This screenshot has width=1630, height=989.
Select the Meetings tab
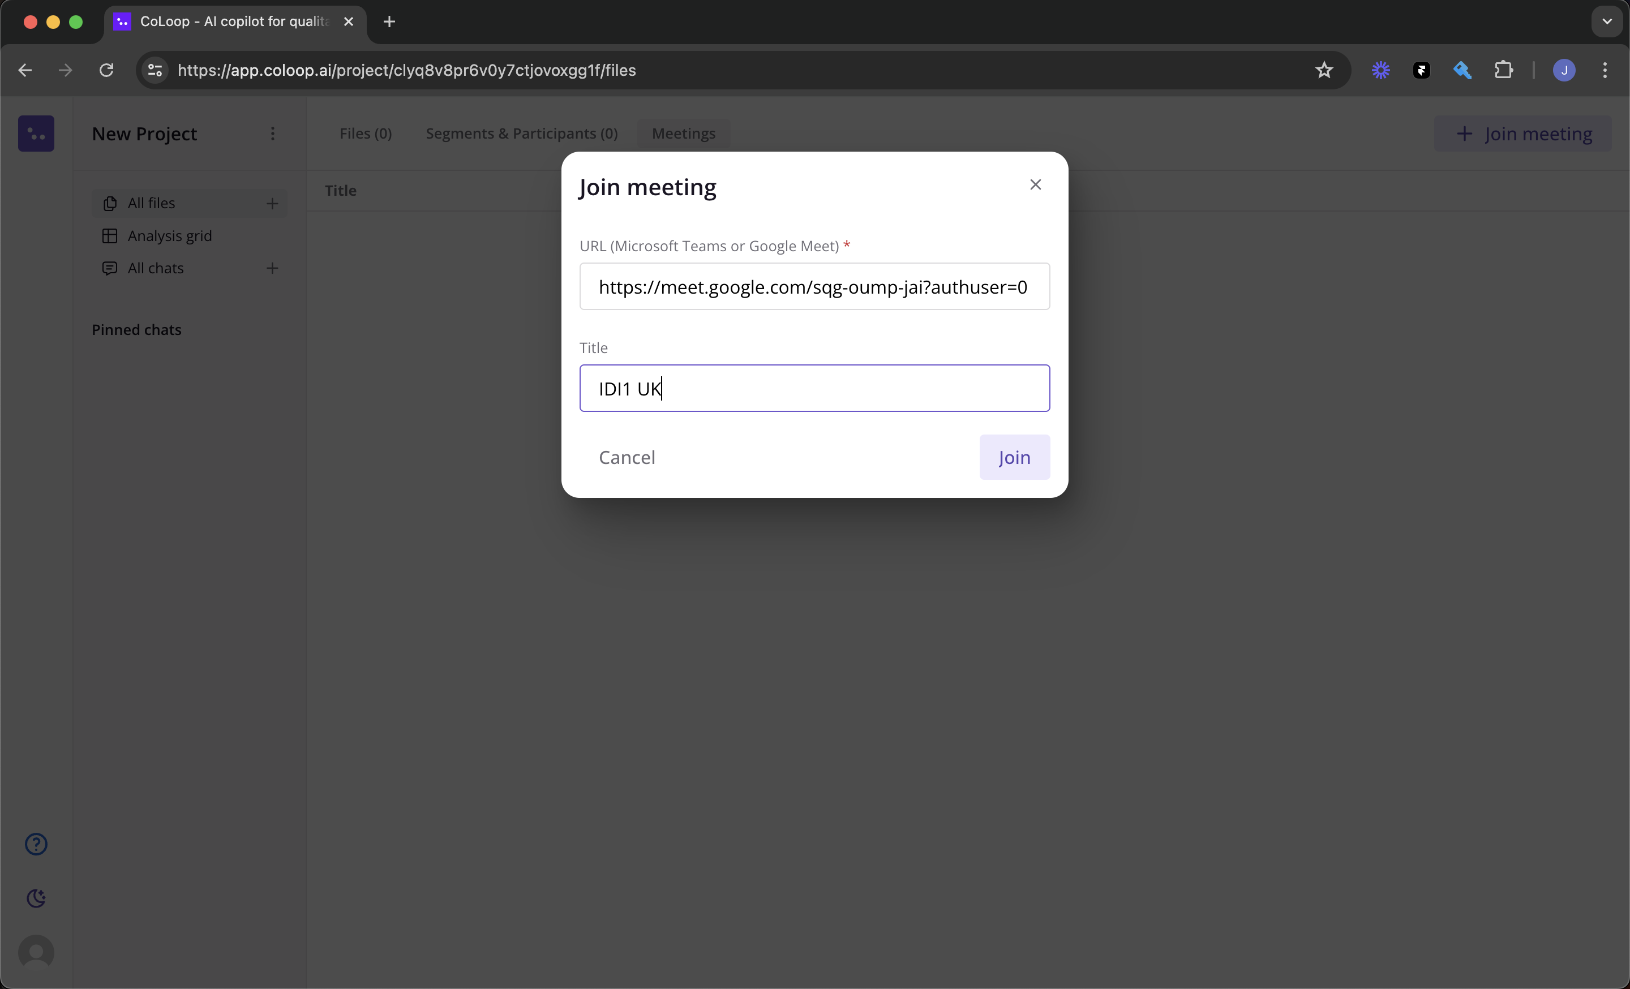point(683,134)
